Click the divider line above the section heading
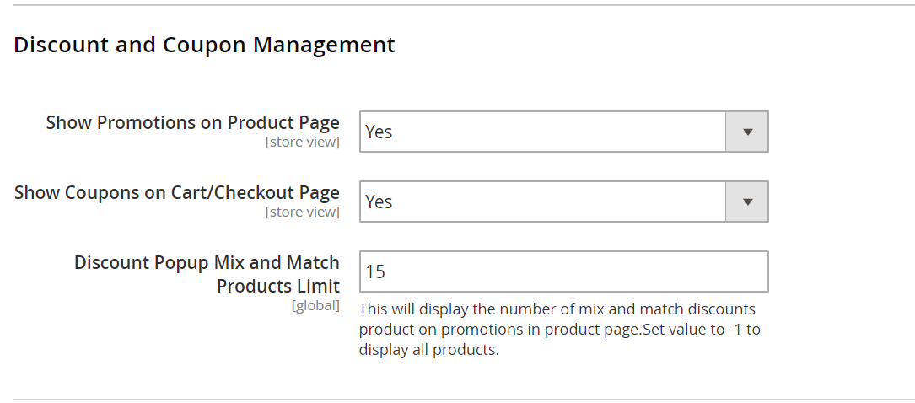The width and height of the screenshot is (915, 403). pyautogui.click(x=457, y=5)
